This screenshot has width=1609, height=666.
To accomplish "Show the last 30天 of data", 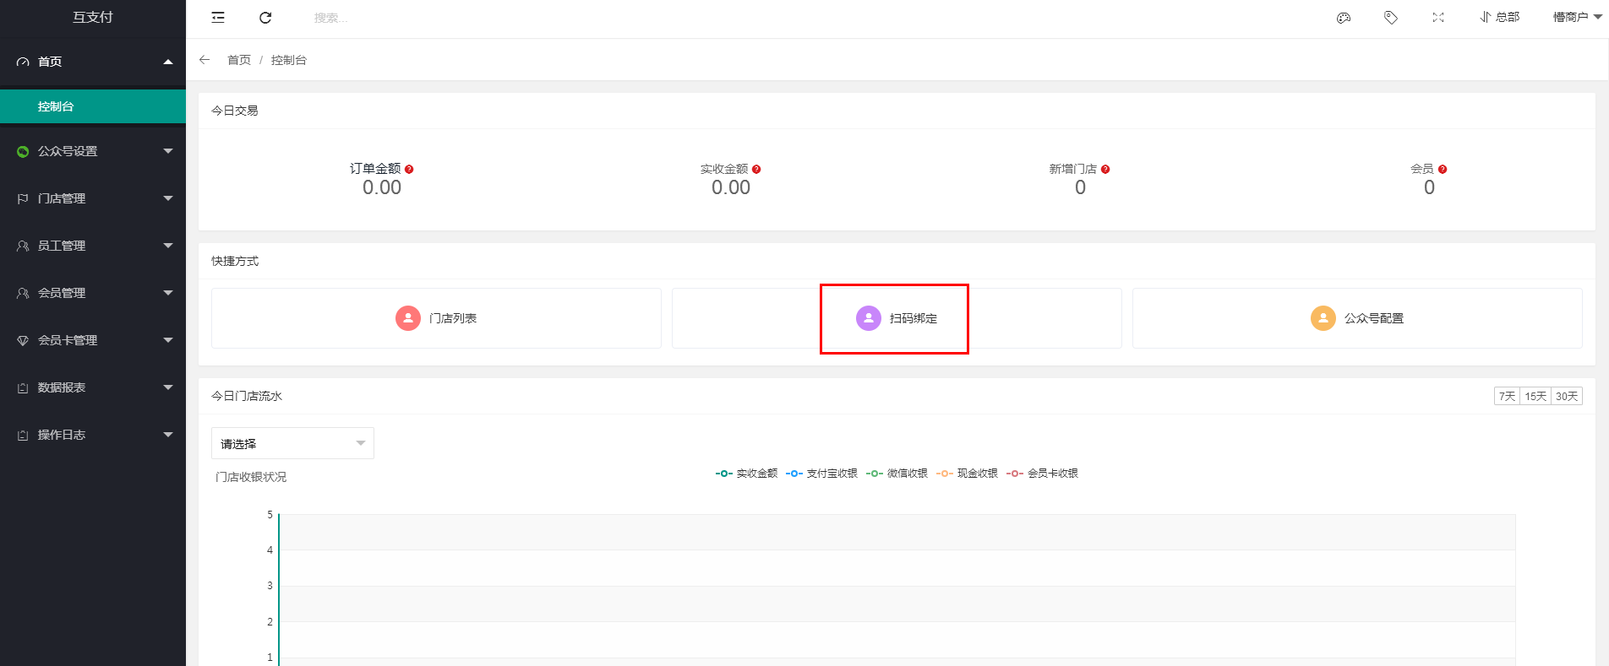I will [x=1567, y=397].
